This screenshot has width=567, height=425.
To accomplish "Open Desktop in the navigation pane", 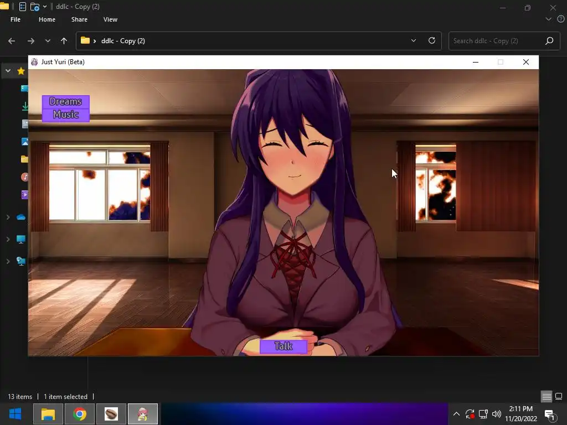I will pos(24,89).
